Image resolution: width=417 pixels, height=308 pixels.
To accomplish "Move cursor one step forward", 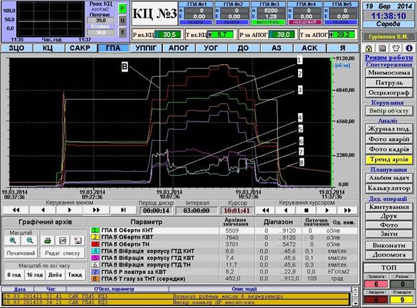I will click(x=327, y=210).
